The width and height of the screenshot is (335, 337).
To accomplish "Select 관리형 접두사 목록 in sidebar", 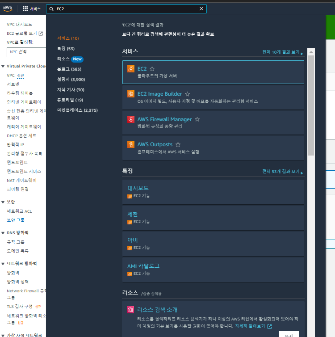I will pos(25,153).
